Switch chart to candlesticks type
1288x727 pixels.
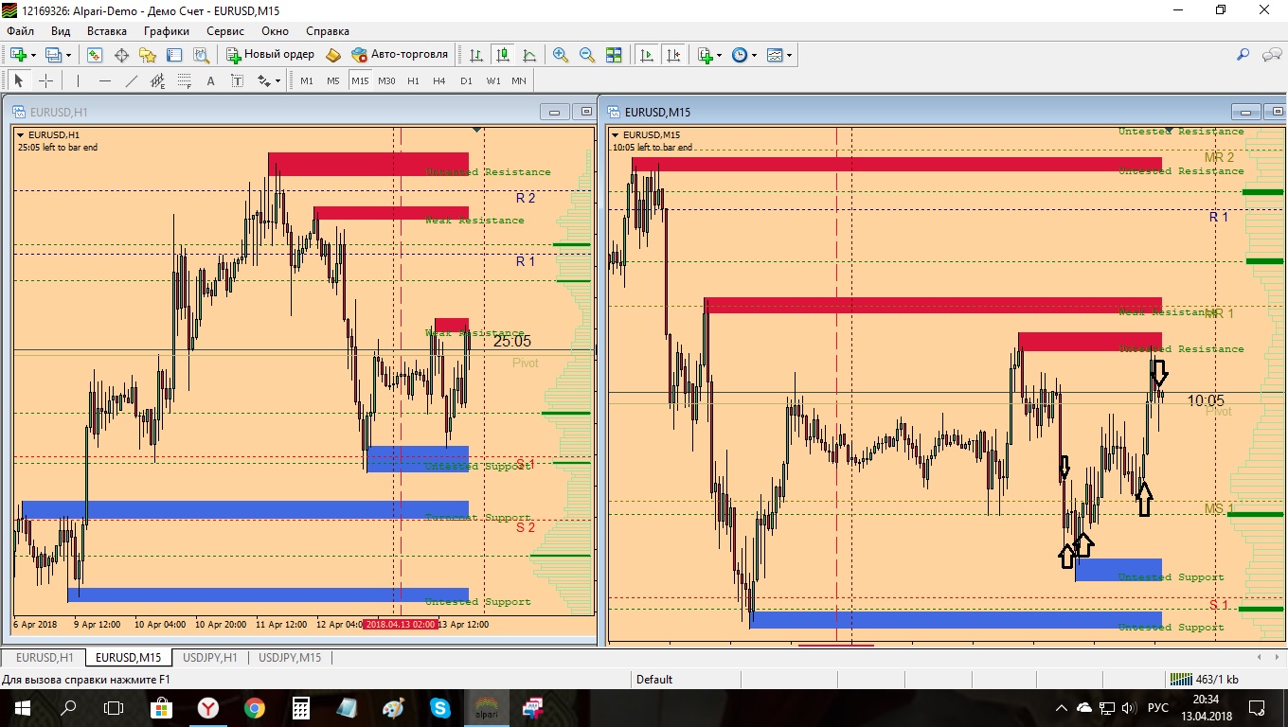pos(503,55)
